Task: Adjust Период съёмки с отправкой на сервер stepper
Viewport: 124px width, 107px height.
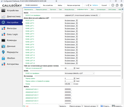Action: point(75,81)
